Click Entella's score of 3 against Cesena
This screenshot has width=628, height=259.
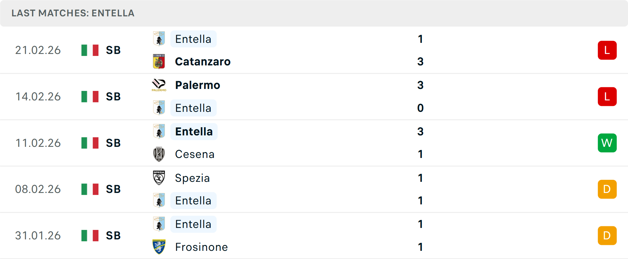(420, 131)
